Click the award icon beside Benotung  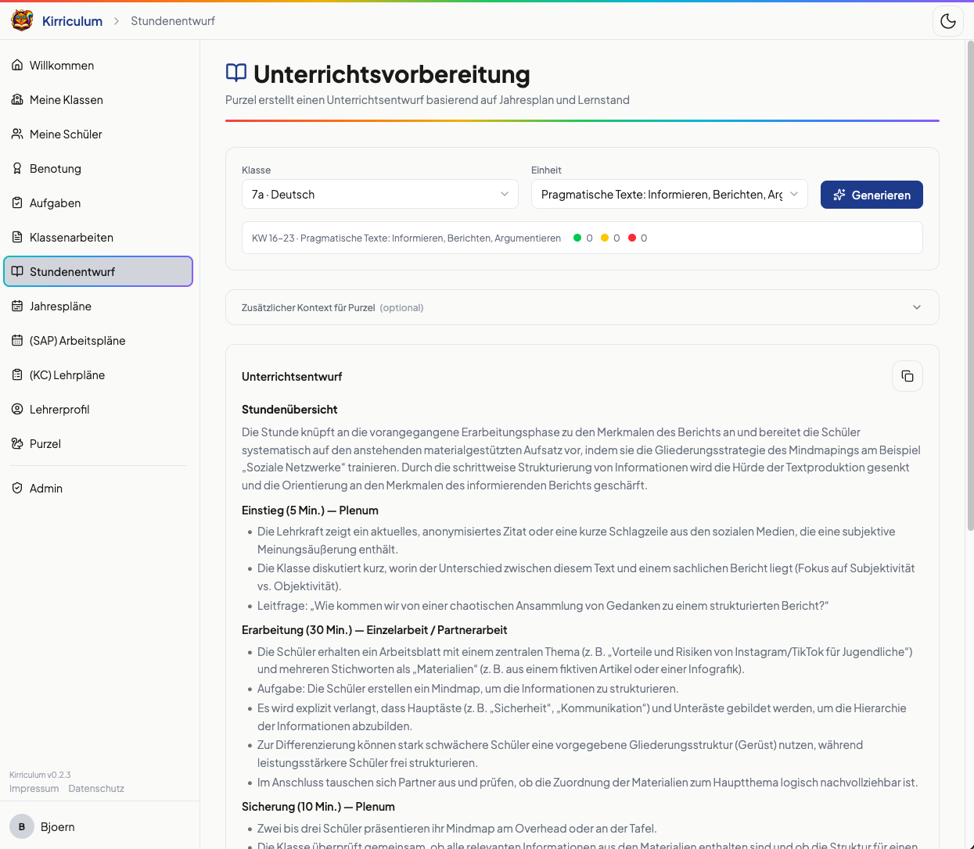pos(17,168)
